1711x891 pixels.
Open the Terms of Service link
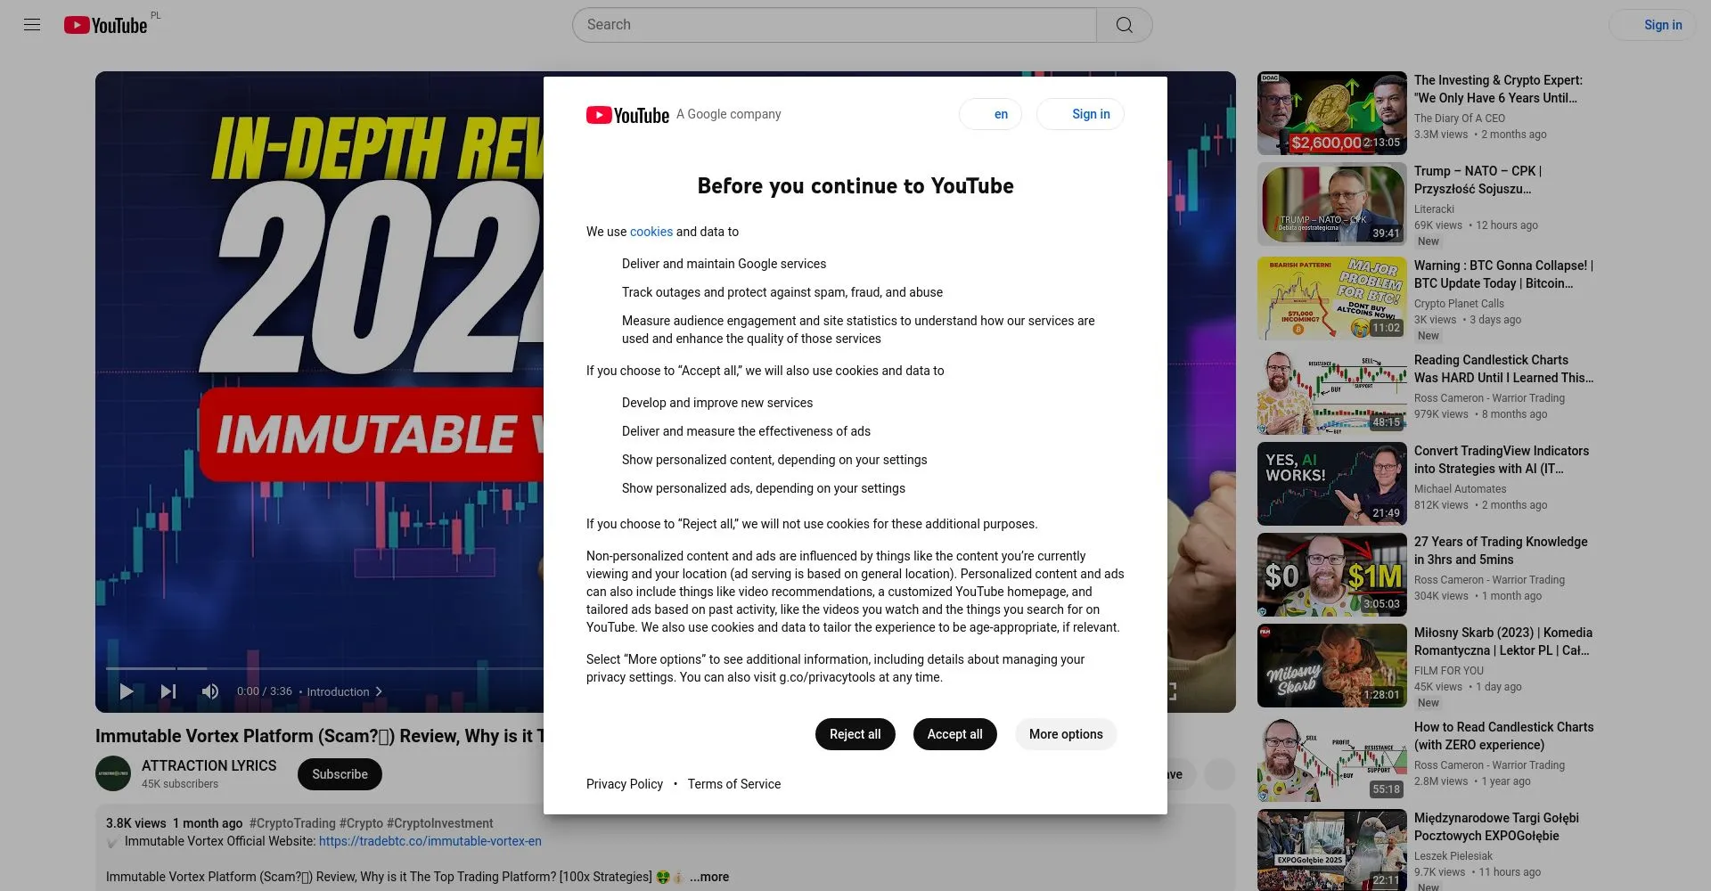coord(733,784)
